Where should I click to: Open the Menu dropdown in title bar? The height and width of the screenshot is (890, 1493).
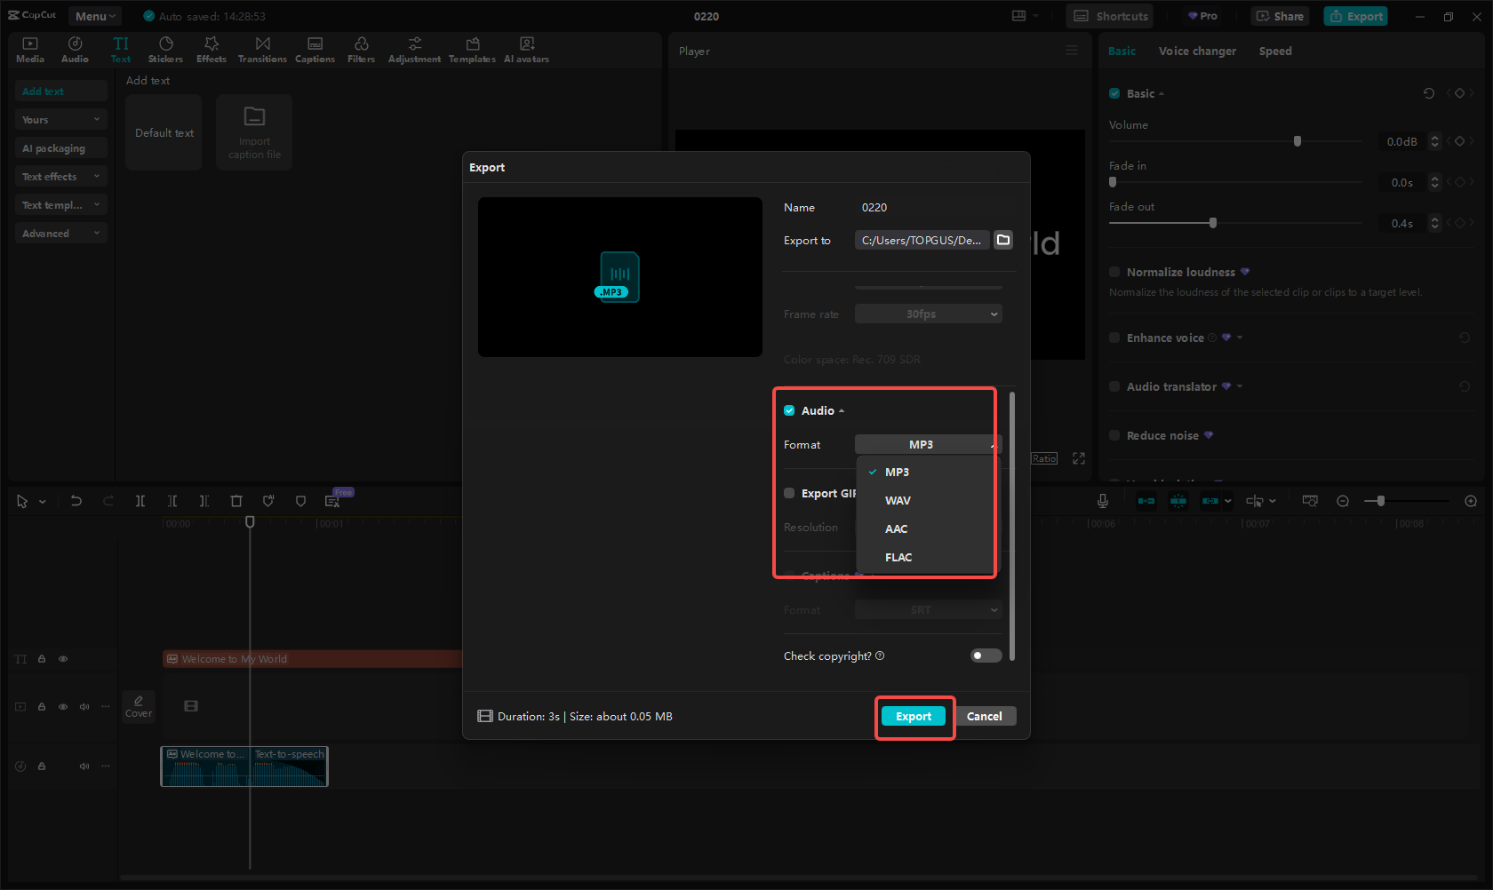pyautogui.click(x=95, y=16)
